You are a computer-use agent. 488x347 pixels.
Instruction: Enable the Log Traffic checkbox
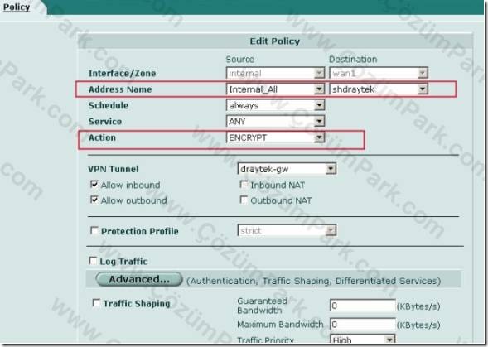tap(93, 261)
